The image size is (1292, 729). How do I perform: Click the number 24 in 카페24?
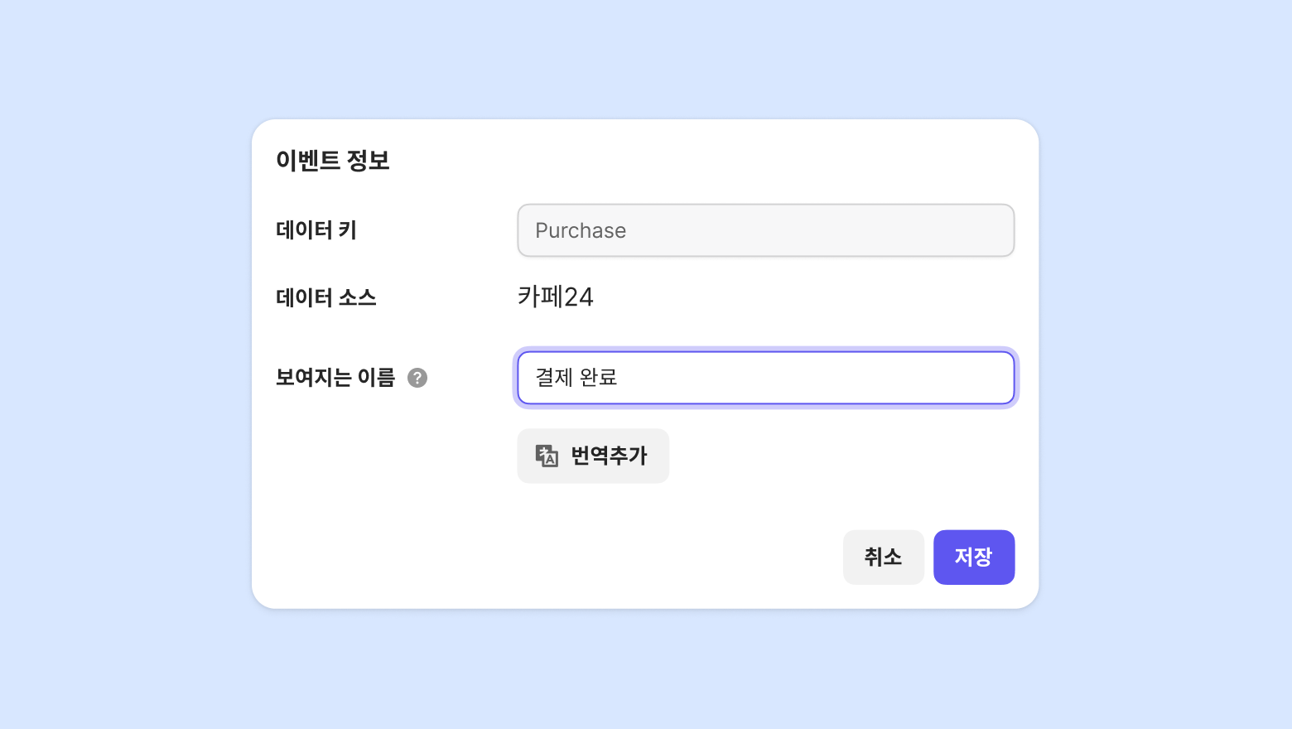(x=578, y=297)
